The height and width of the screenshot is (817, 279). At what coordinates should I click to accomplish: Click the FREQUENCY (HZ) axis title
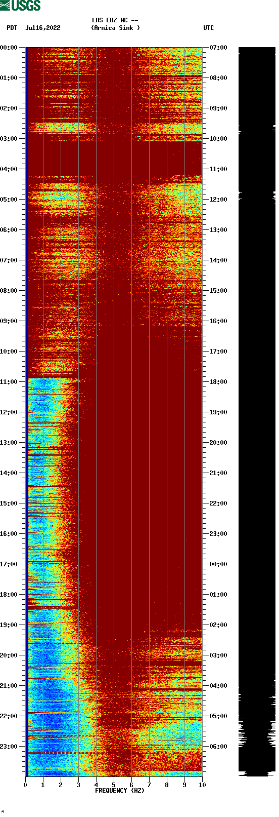120,791
